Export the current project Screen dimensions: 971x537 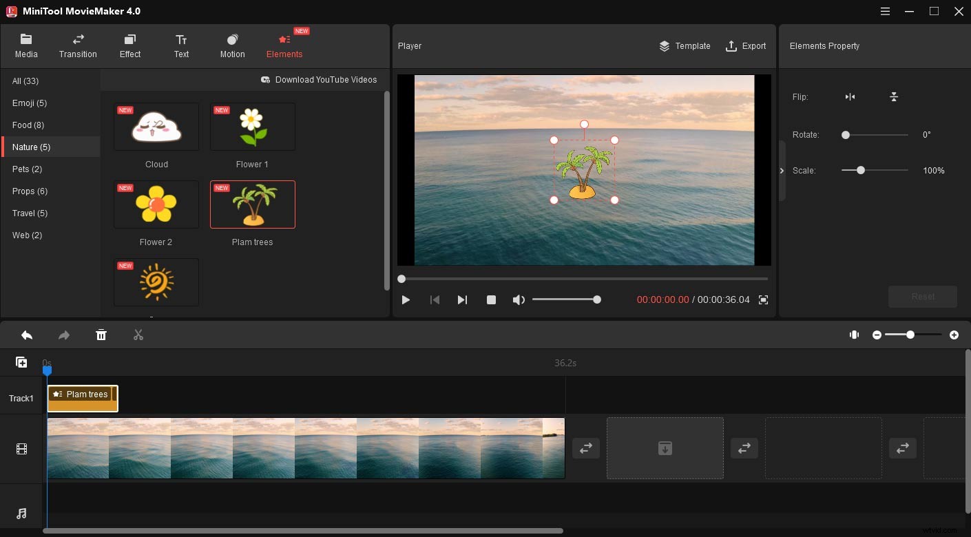coord(746,45)
